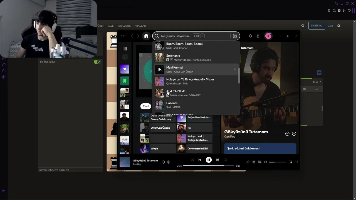Toggle 'Sohbet odası' switch in chess site
The height and width of the screenshot is (200, 356).
[97, 62]
